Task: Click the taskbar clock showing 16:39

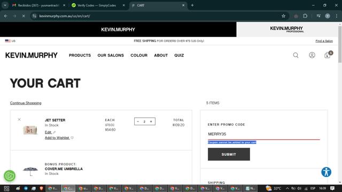Action: click(x=322, y=188)
